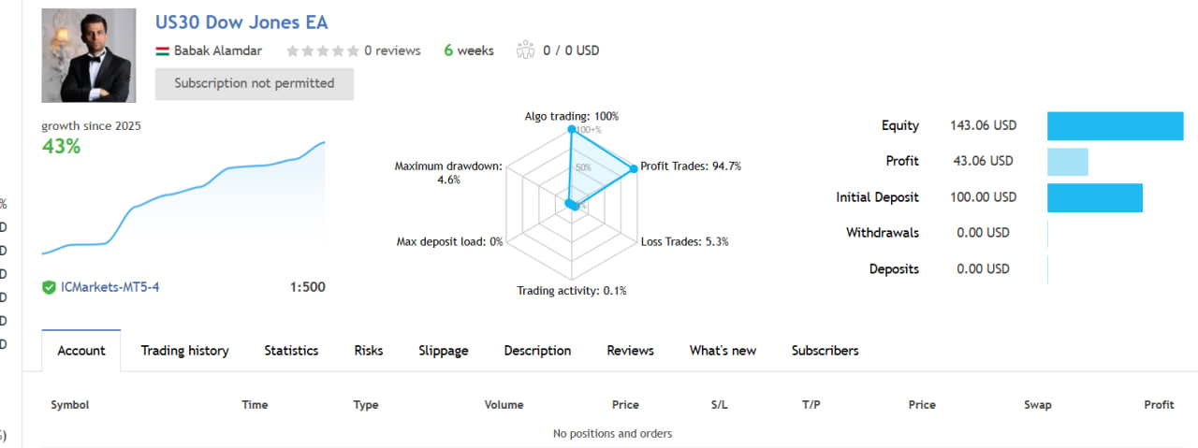The width and height of the screenshot is (1198, 448).
Task: Open the Risks tab
Action: coord(369,351)
